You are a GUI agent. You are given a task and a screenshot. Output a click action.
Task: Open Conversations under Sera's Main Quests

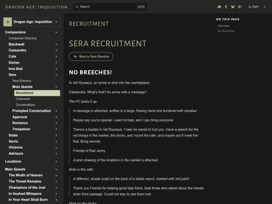coord(25,105)
